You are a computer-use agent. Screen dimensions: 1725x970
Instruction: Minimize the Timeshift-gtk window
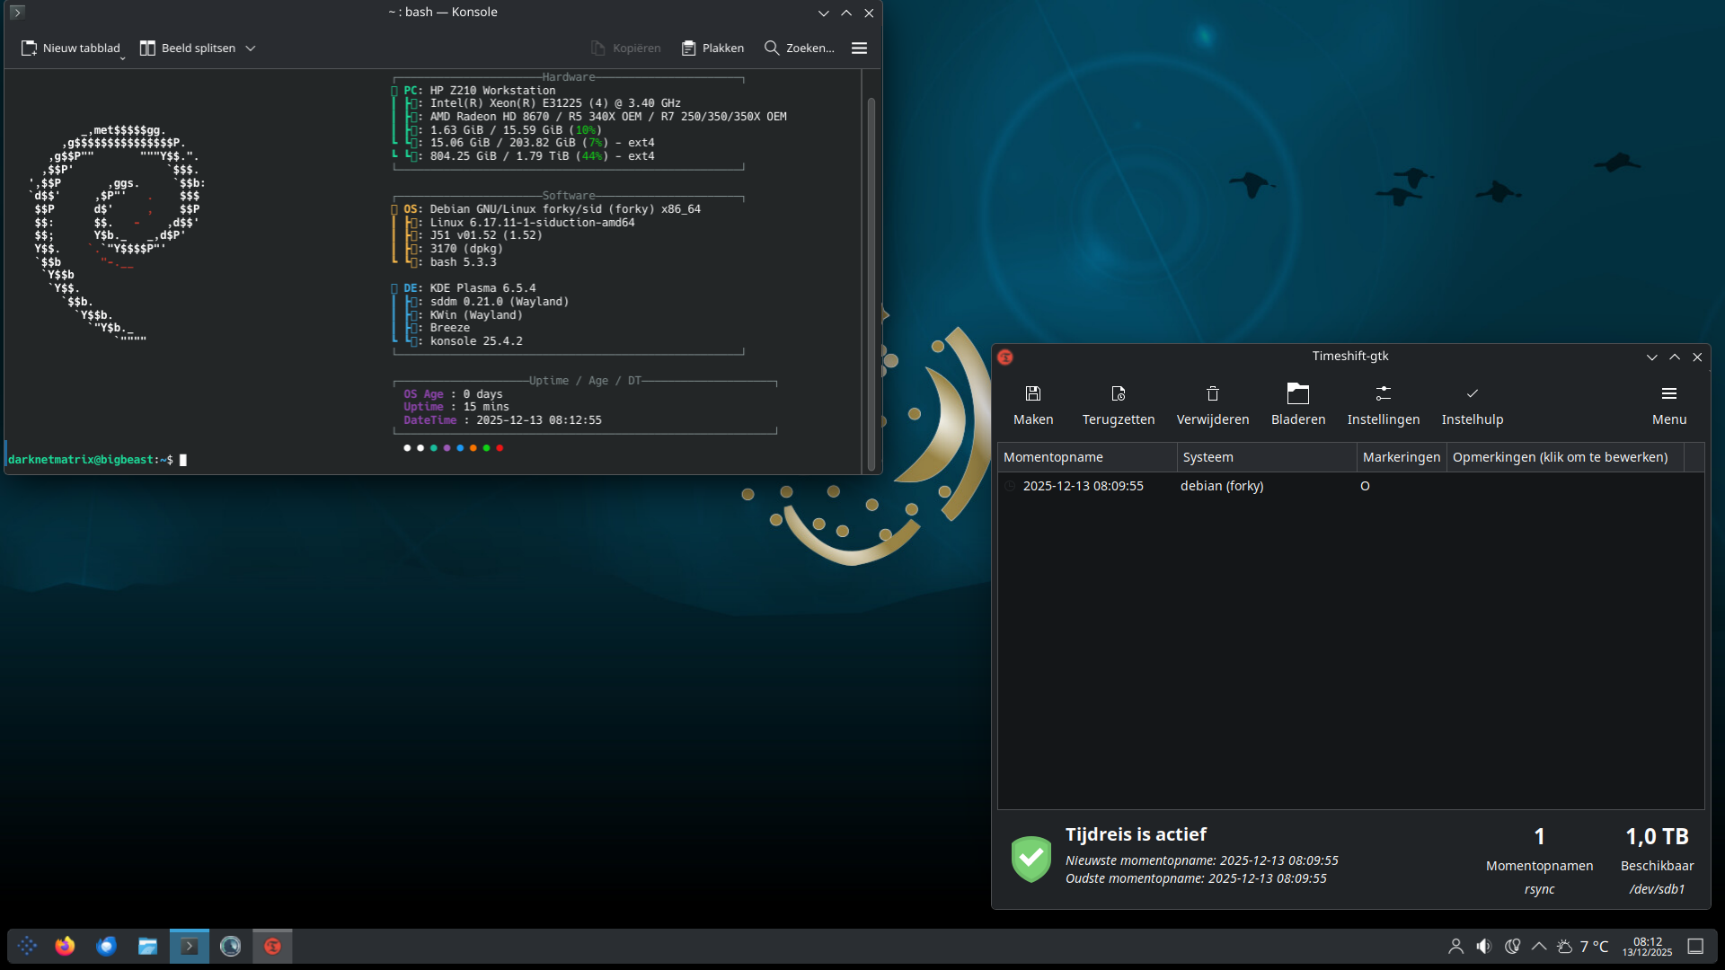coord(1651,357)
